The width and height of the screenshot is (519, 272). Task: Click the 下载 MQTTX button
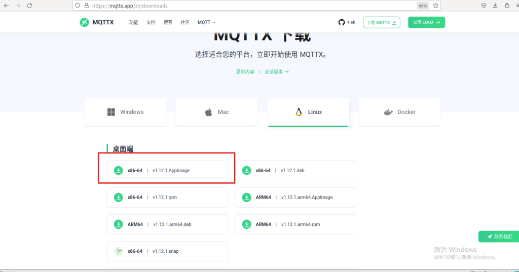tap(382, 22)
